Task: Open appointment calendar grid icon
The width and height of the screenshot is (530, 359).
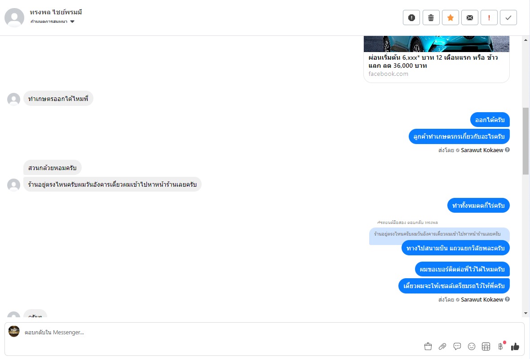Action: (486, 346)
